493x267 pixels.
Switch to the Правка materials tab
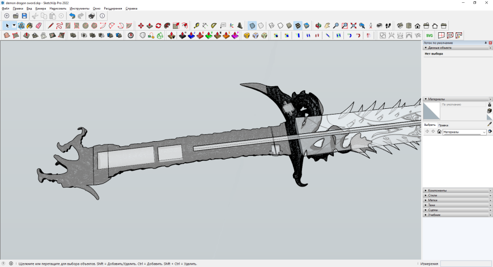point(443,125)
